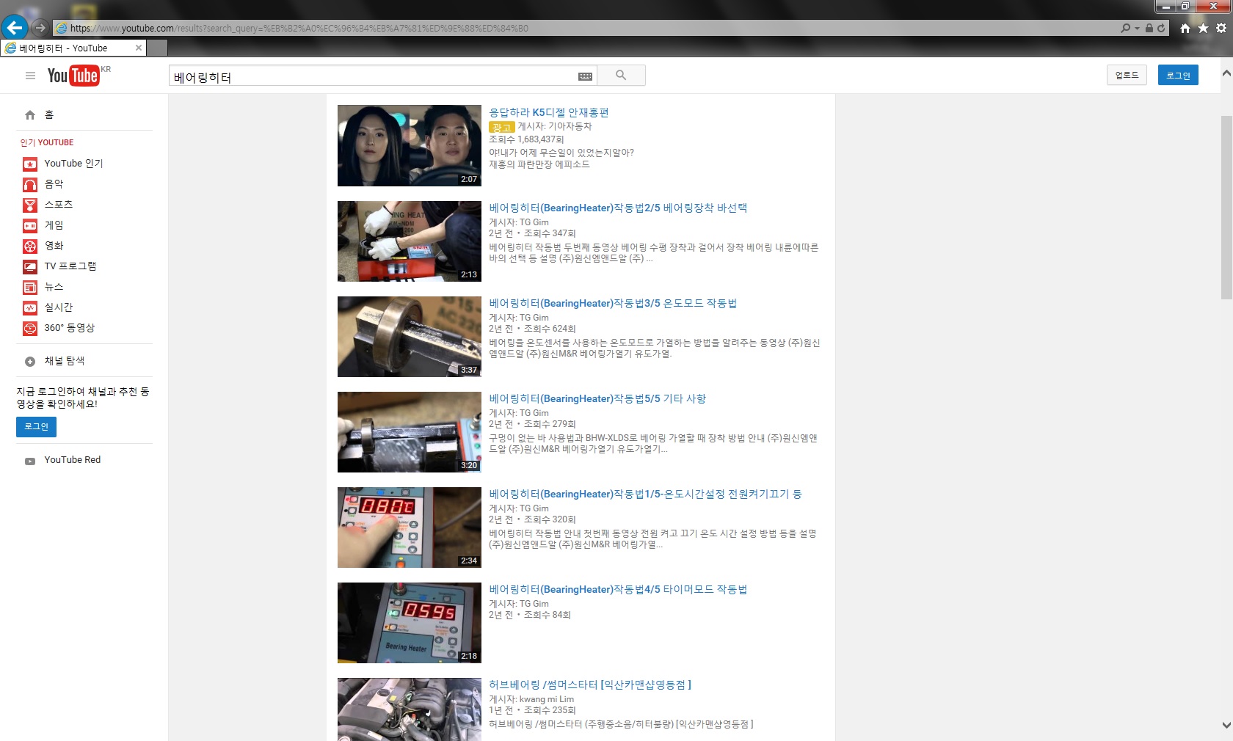Open 채널 탐색 browse channels item
1233x741 pixels.
tap(65, 361)
